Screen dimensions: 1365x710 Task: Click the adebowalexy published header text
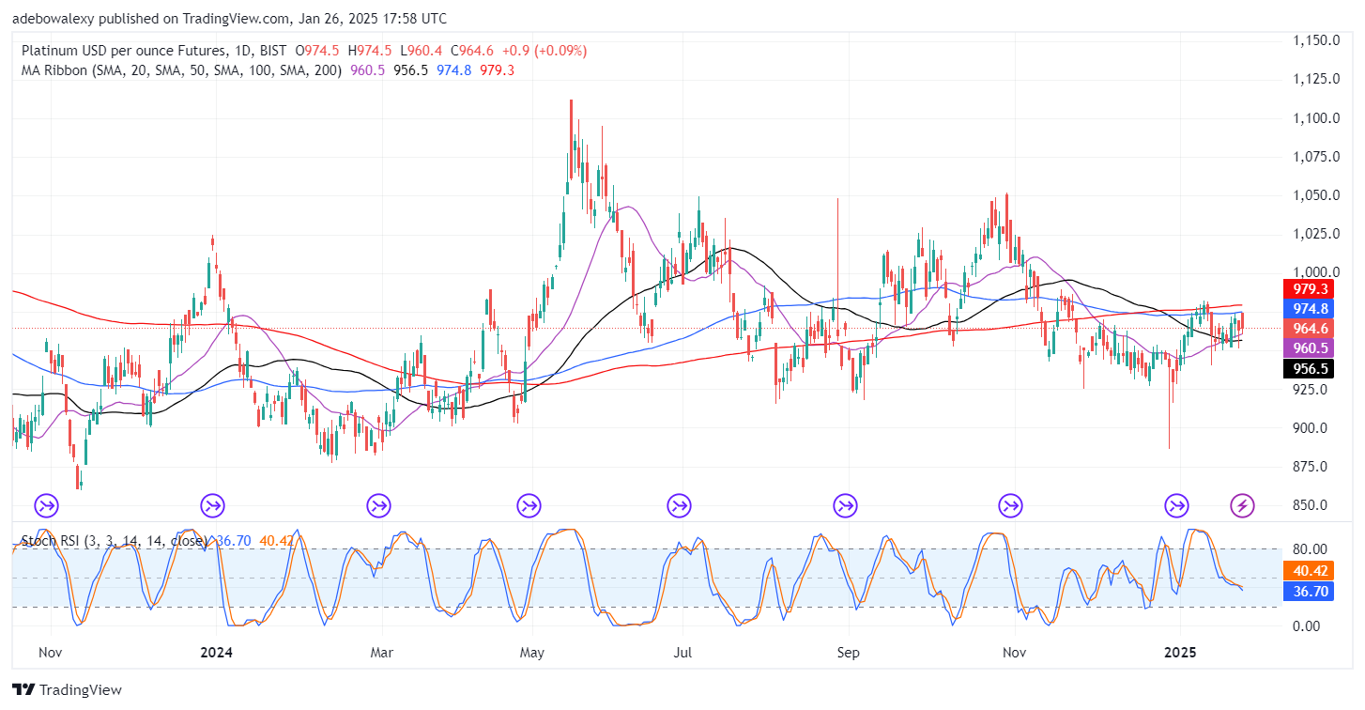tap(229, 19)
